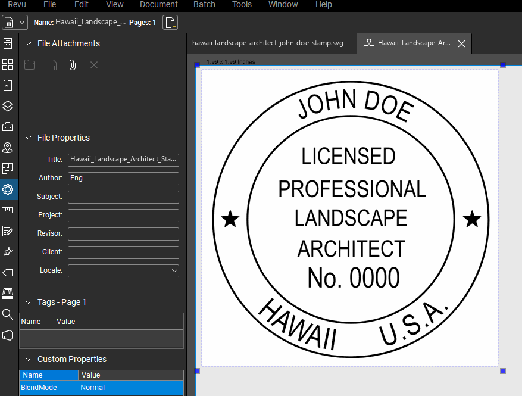Open the Layers panel icon
Viewport: 522px width, 396px height.
[8, 106]
